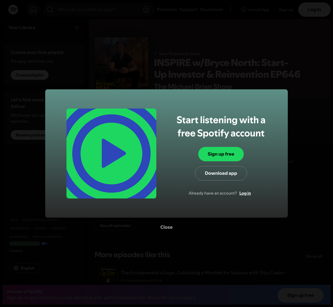Open the Entrepreneurs on Fire show link

(141, 280)
